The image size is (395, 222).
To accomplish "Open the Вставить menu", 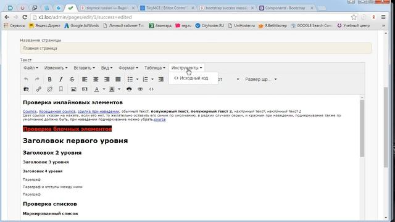I will point(84,68).
